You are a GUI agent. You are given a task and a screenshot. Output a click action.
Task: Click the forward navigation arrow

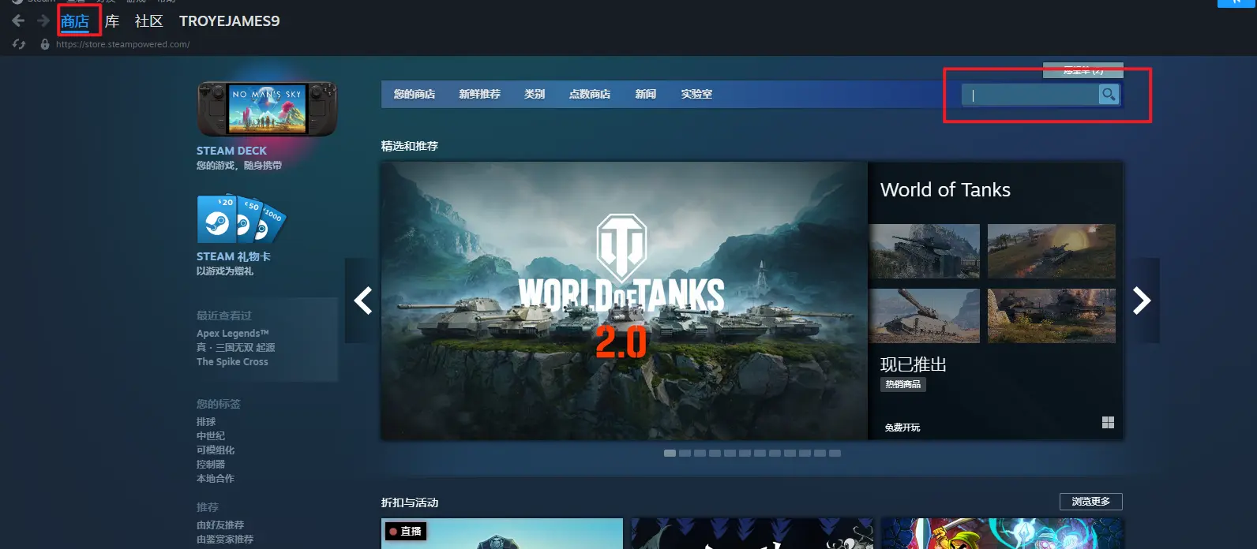[x=43, y=21]
